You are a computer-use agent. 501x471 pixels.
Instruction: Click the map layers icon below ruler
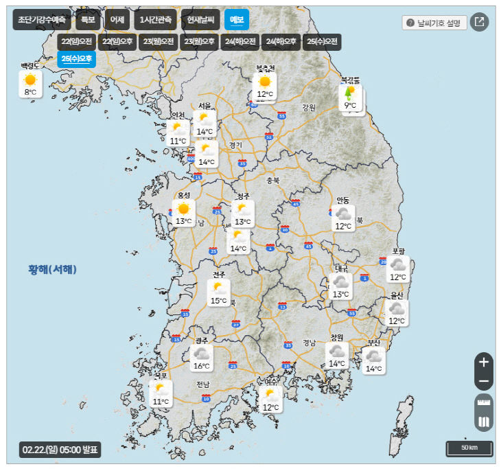[484, 422]
